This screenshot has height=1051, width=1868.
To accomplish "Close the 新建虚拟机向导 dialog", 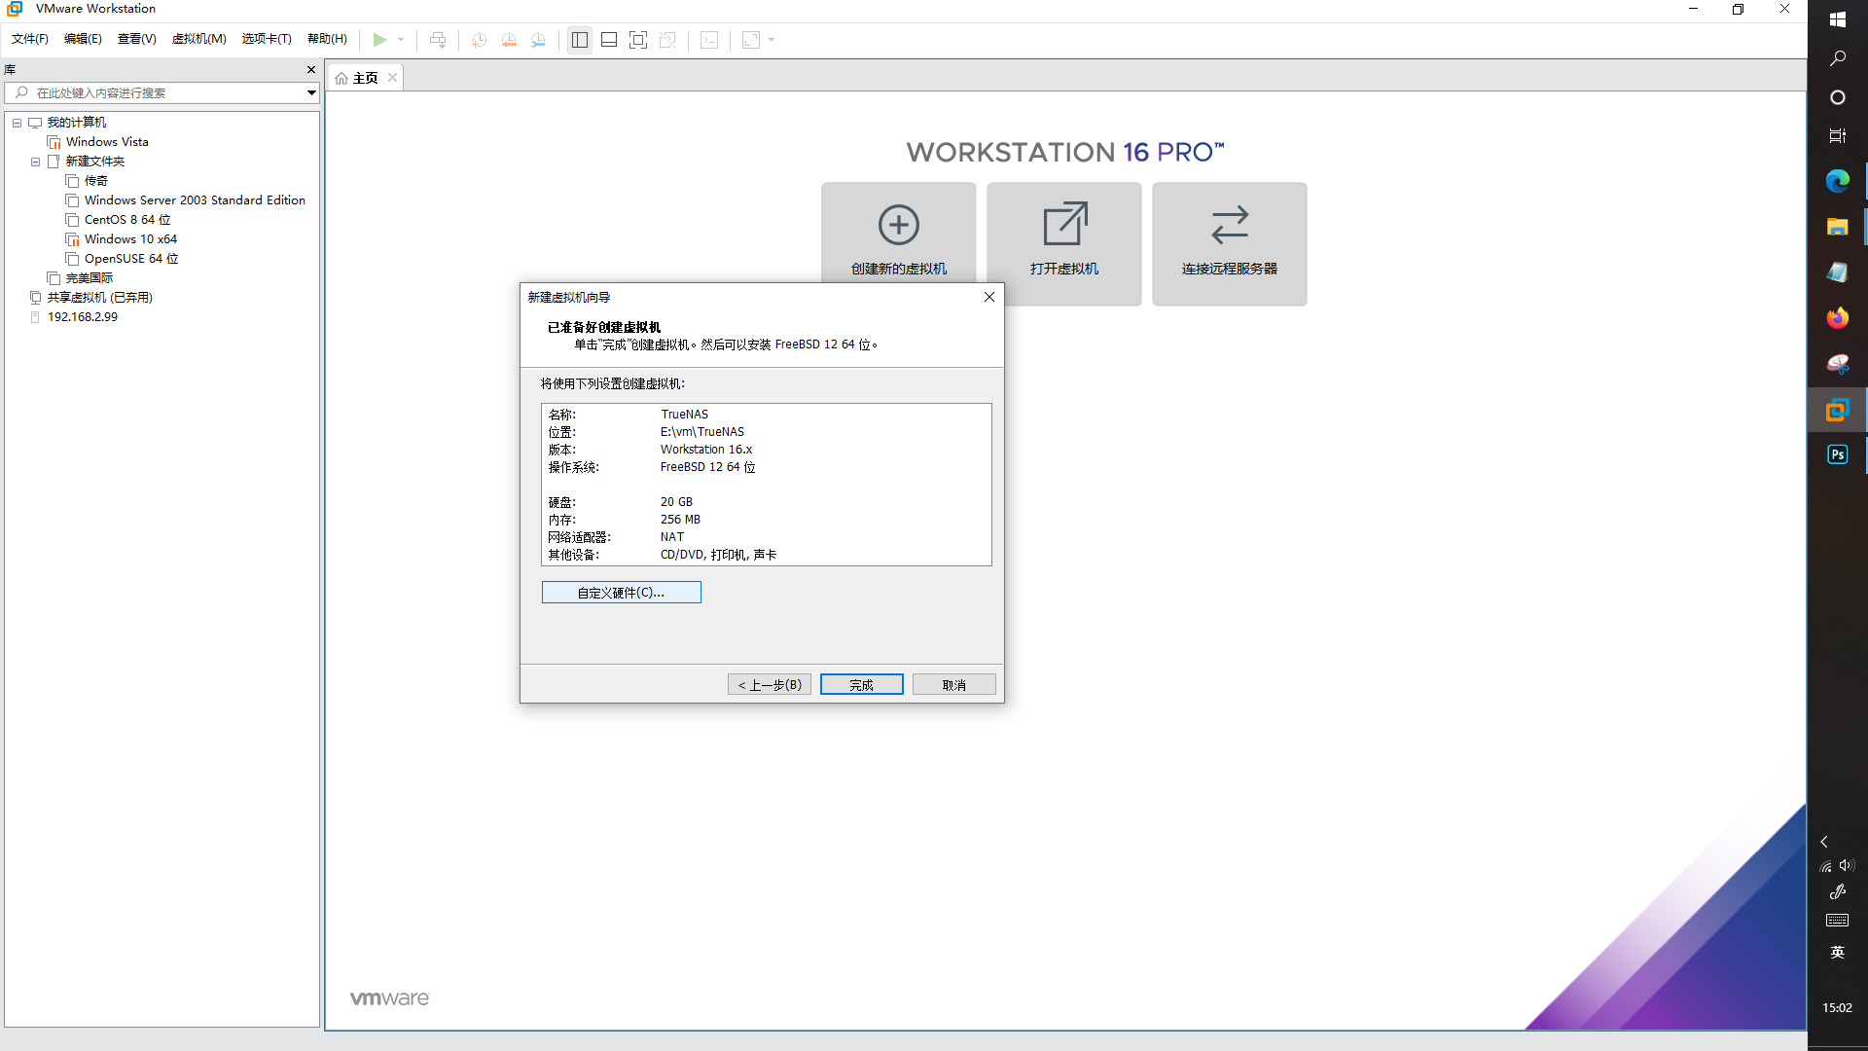I will (x=988, y=297).
